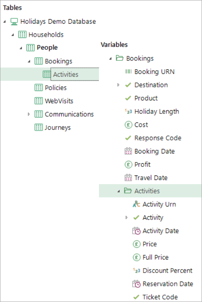Click the 123 numeric icon for Discount Percent
This screenshot has width=202, height=302.
tap(137, 271)
